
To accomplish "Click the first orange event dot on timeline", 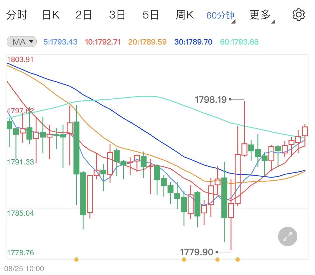I will (76, 260).
